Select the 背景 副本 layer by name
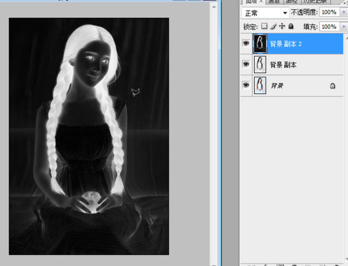This screenshot has width=348, height=266. click(x=283, y=65)
